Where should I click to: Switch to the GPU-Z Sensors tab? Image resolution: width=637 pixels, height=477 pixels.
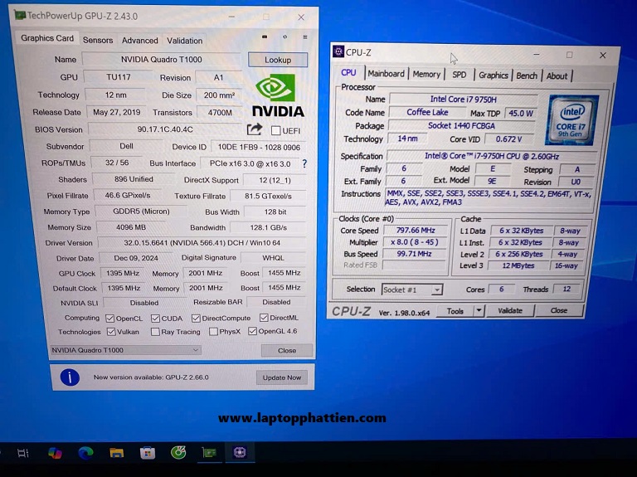point(98,40)
